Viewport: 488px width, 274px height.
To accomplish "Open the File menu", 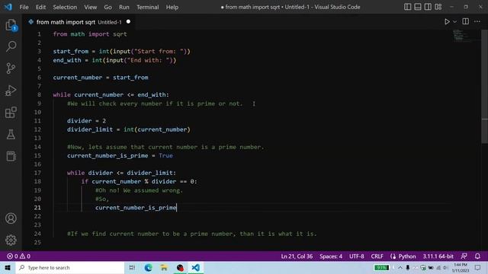I will (24, 7).
